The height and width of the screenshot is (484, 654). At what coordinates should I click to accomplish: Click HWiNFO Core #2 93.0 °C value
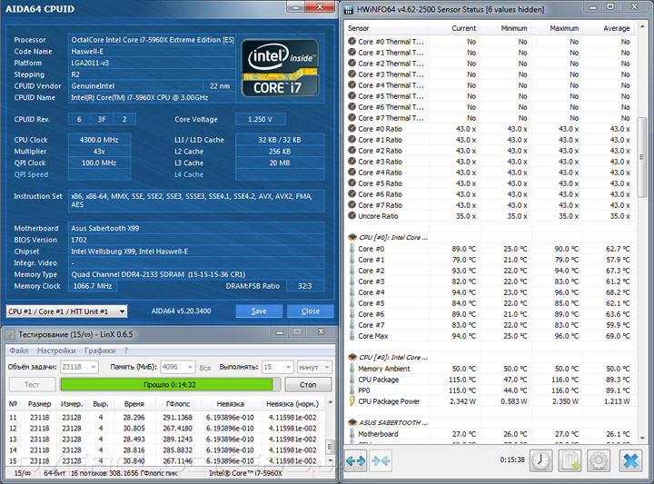tap(464, 271)
